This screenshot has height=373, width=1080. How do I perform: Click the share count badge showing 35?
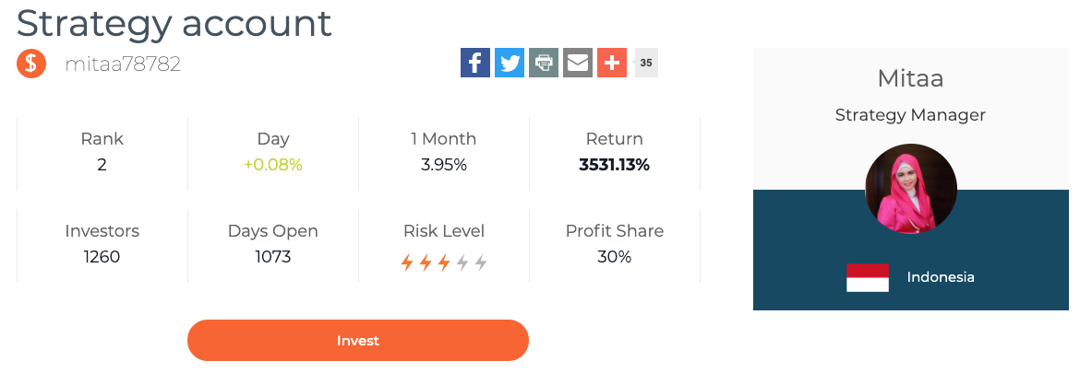point(646,63)
